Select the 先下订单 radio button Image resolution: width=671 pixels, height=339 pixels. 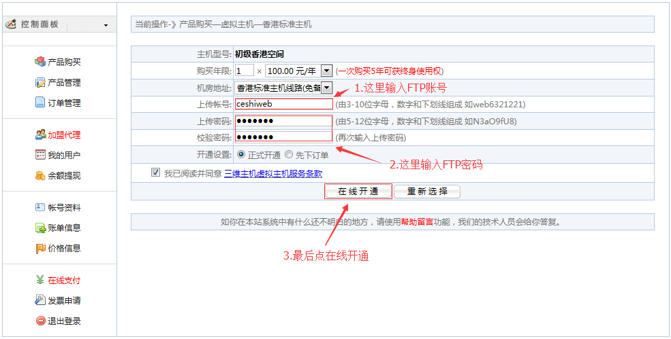point(289,155)
